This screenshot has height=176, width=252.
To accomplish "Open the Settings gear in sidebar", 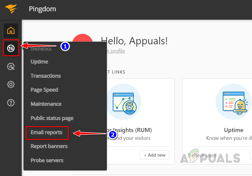I will tap(11, 85).
